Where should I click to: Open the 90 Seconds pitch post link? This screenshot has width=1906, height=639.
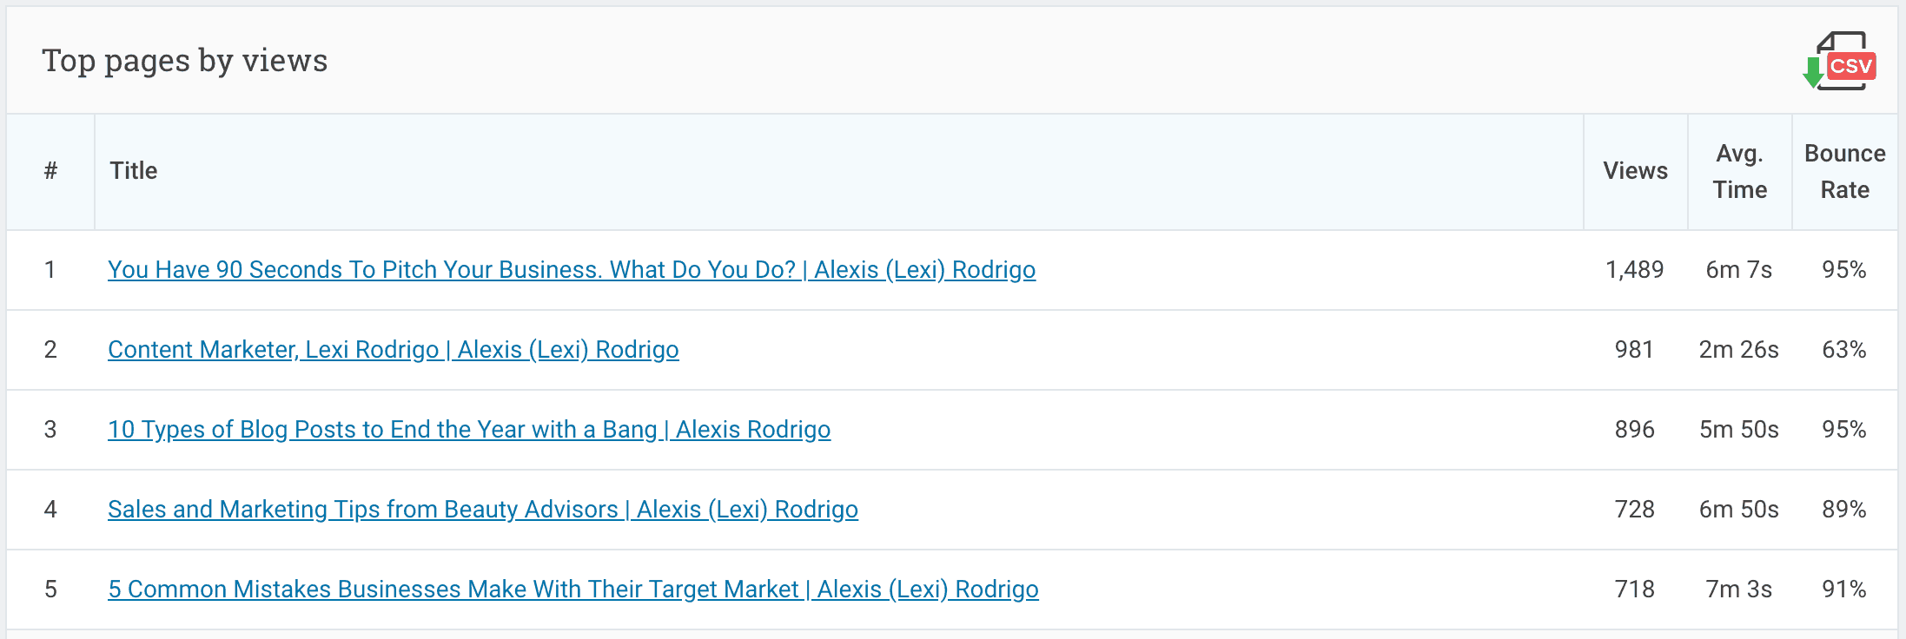pyautogui.click(x=572, y=270)
